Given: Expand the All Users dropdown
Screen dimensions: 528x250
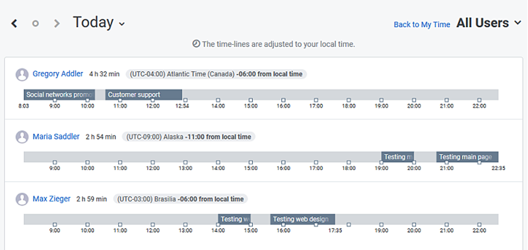Looking at the screenshot, I should (488, 23).
